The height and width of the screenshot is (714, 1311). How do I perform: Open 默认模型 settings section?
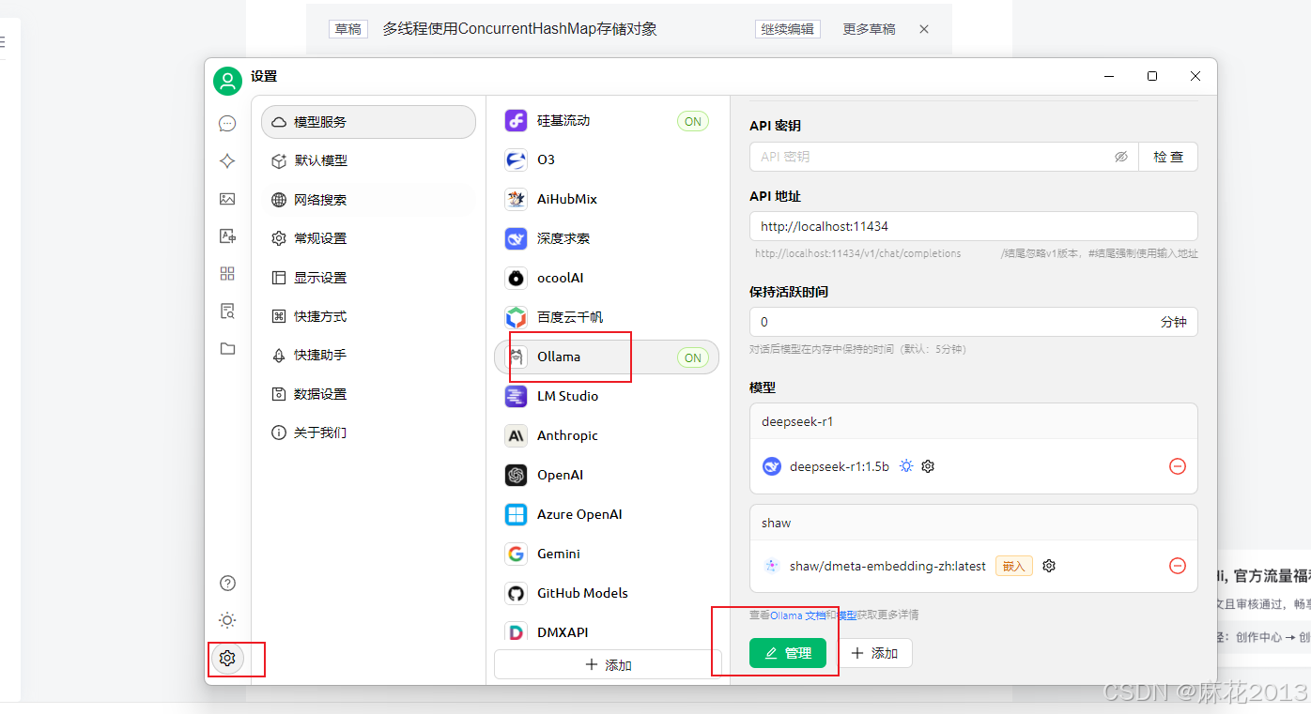(368, 160)
